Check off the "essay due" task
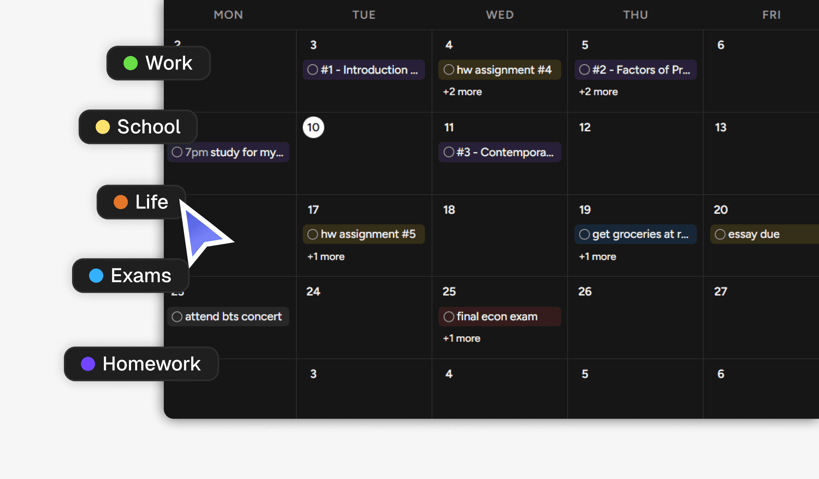This screenshot has width=819, height=479. coord(720,234)
